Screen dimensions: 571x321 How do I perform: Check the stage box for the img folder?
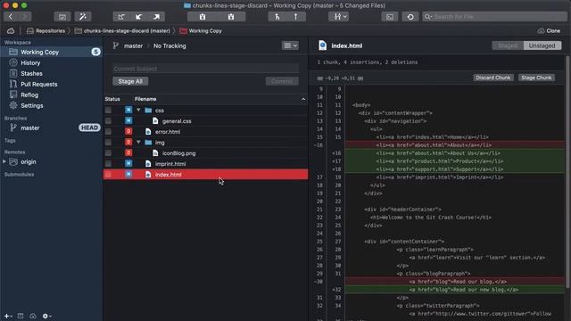[x=108, y=142]
